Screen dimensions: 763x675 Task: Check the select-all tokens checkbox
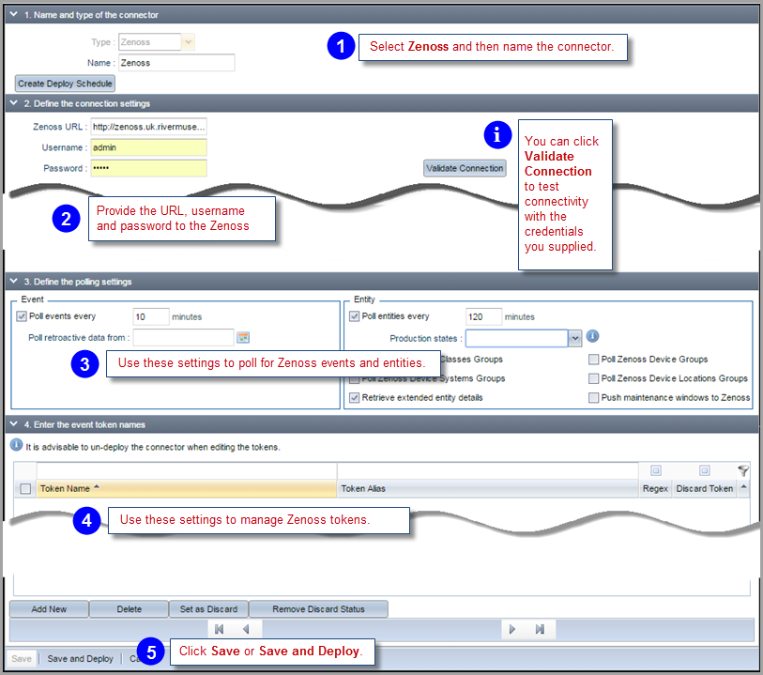[x=25, y=488]
